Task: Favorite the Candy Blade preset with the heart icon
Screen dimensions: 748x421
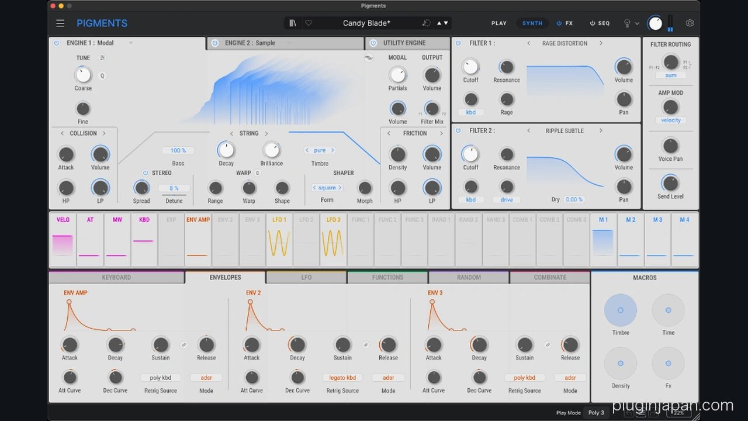Action: [309, 23]
